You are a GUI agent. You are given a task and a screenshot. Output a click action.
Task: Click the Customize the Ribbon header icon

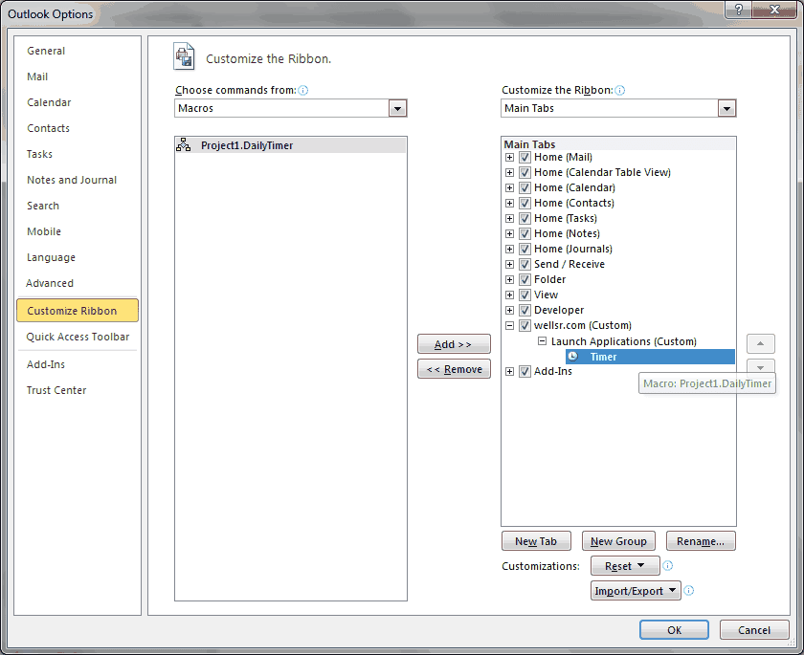(183, 56)
